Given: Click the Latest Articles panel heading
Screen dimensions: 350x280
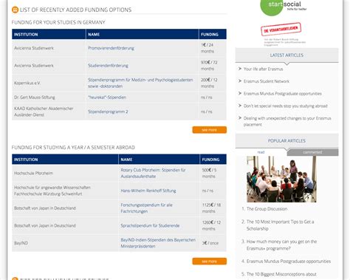Looking at the screenshot, I should [286, 55].
